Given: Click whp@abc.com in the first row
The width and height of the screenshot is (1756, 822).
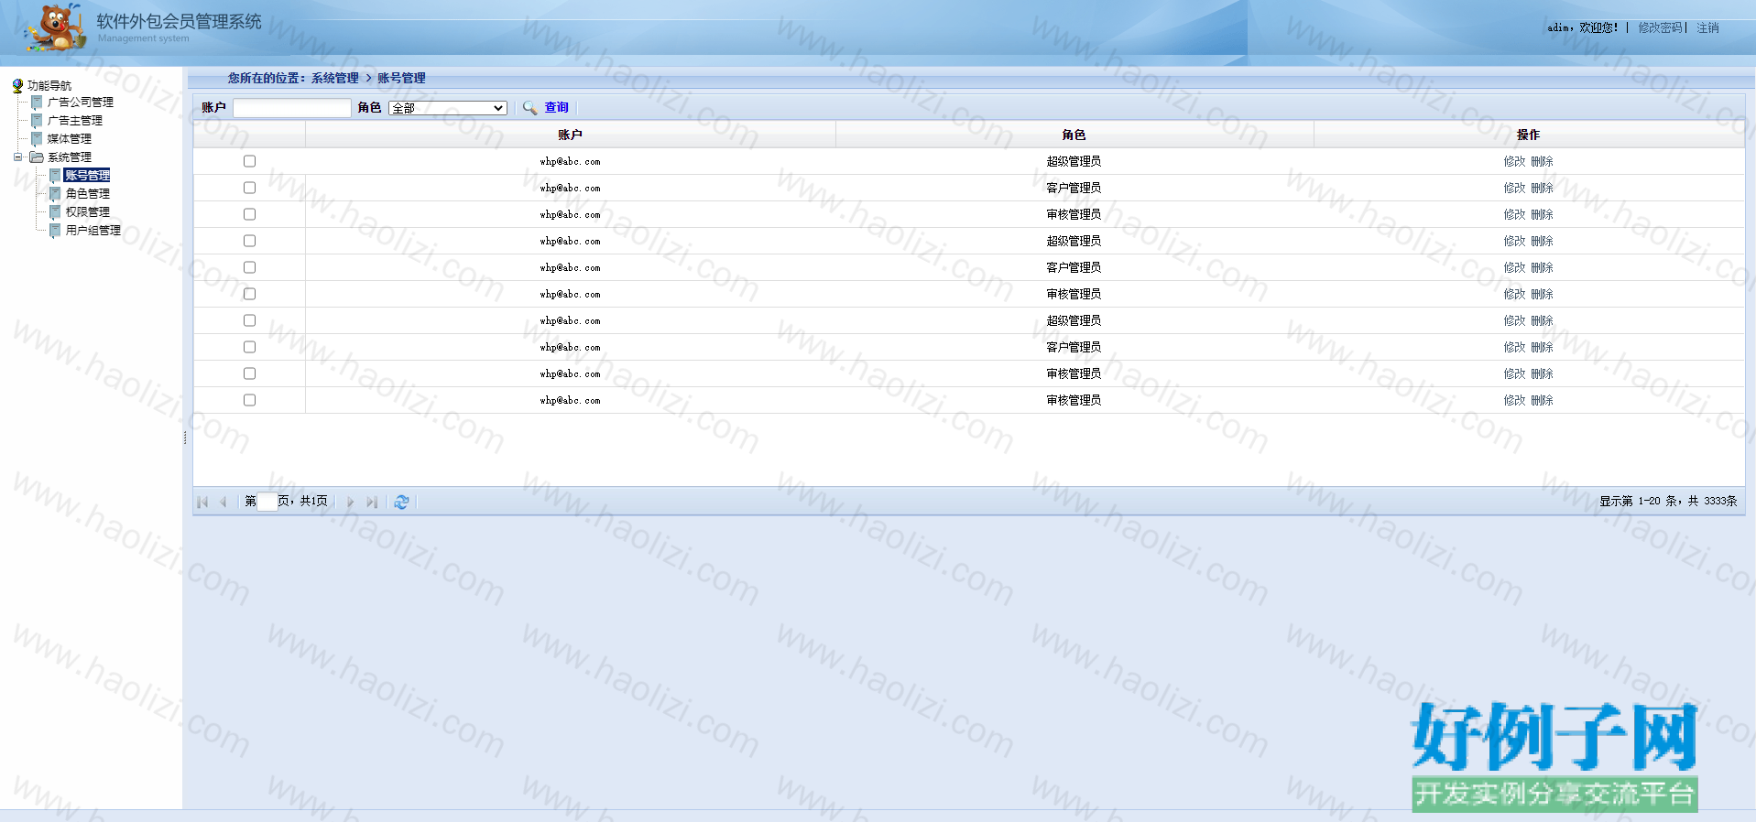Looking at the screenshot, I should [x=570, y=161].
